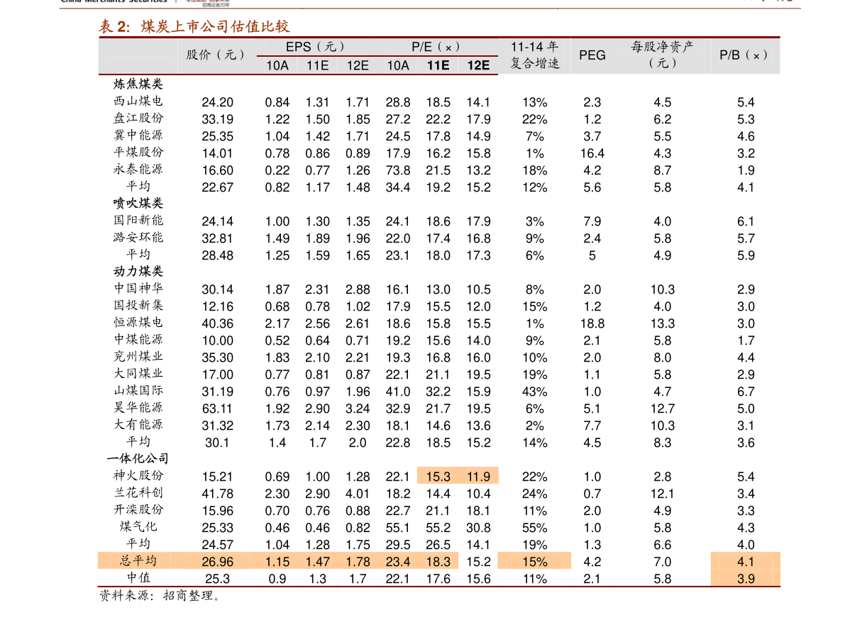Select the 10A column under EPS
This screenshot has height=617, width=845.
pyautogui.click(x=277, y=66)
